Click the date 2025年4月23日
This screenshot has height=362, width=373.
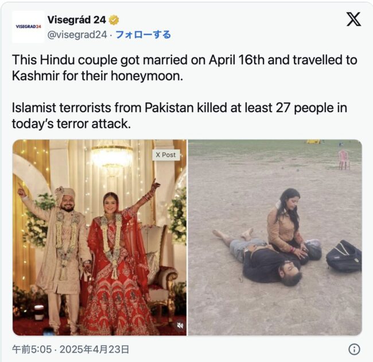click(x=94, y=349)
